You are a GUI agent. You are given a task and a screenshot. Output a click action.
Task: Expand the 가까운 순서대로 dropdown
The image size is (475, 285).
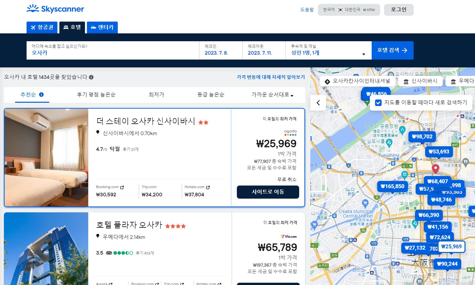click(x=272, y=95)
